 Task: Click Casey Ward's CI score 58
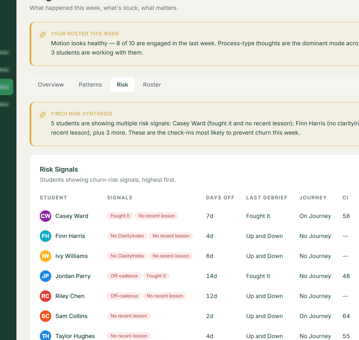[346, 216]
